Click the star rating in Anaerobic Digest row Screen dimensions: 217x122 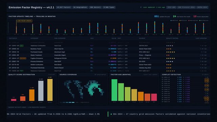tap(168, 55)
